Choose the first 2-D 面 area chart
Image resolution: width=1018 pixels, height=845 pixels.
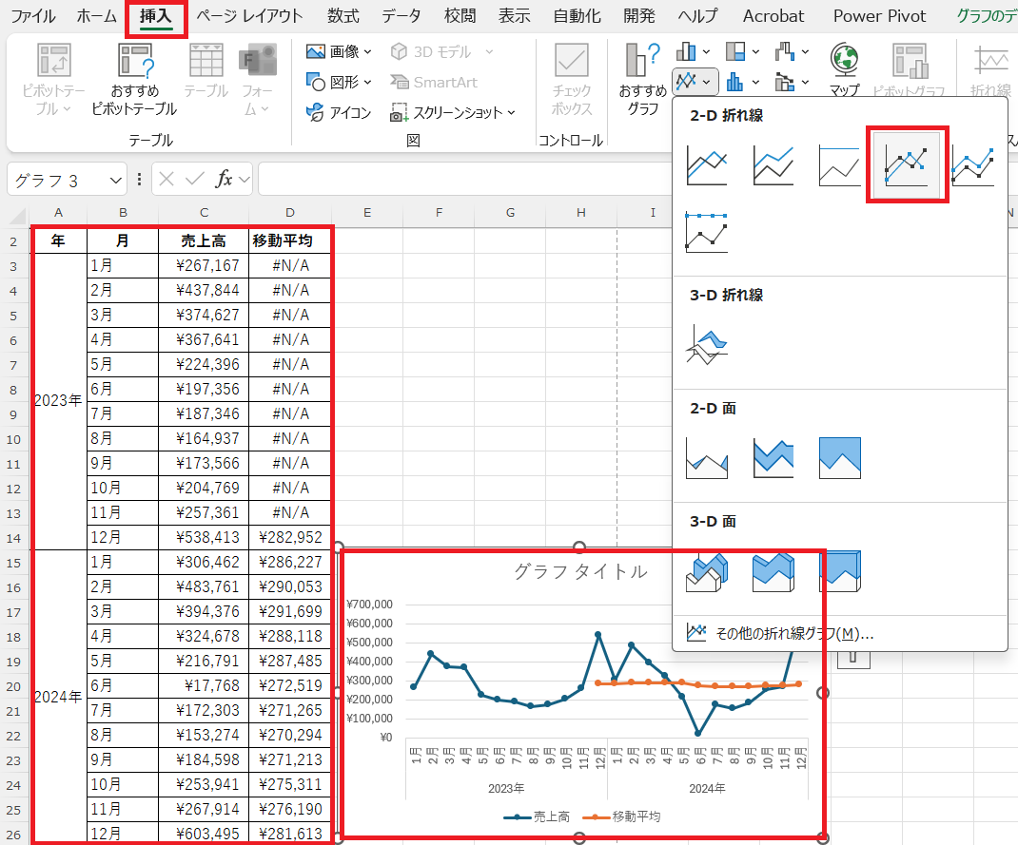click(704, 456)
